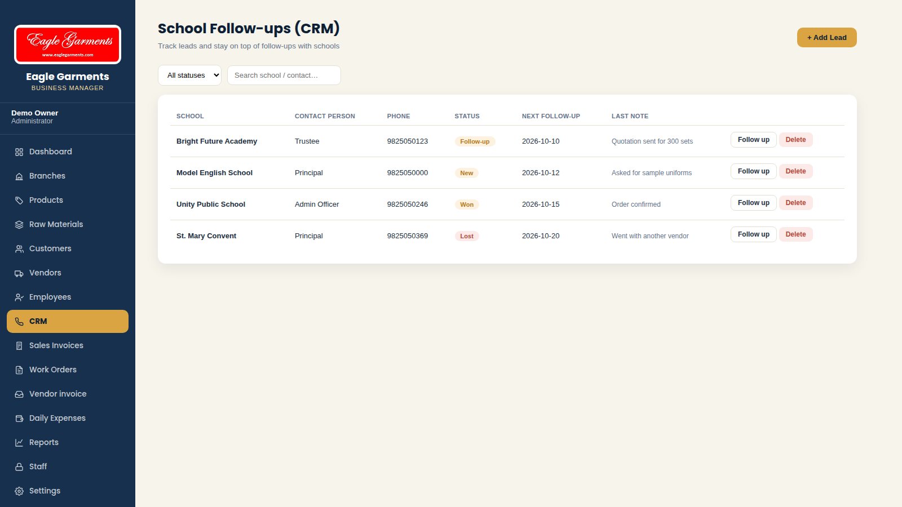
Task: Delete the St. Mary Convent lead
Action: 795,234
